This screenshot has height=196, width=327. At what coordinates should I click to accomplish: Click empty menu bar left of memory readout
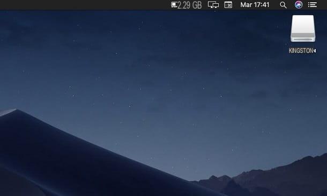(x=84, y=5)
